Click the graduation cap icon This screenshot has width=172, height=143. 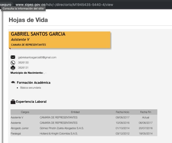[x=13, y=82]
